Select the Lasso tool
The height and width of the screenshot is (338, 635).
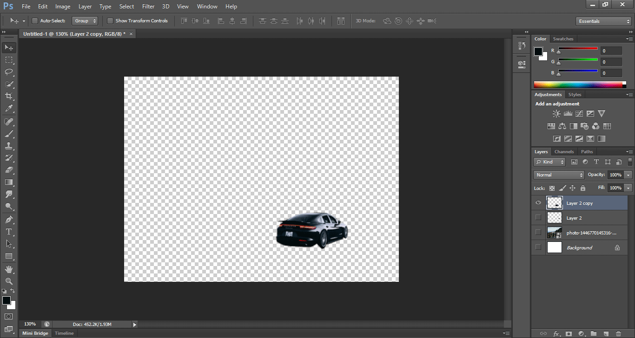point(8,72)
